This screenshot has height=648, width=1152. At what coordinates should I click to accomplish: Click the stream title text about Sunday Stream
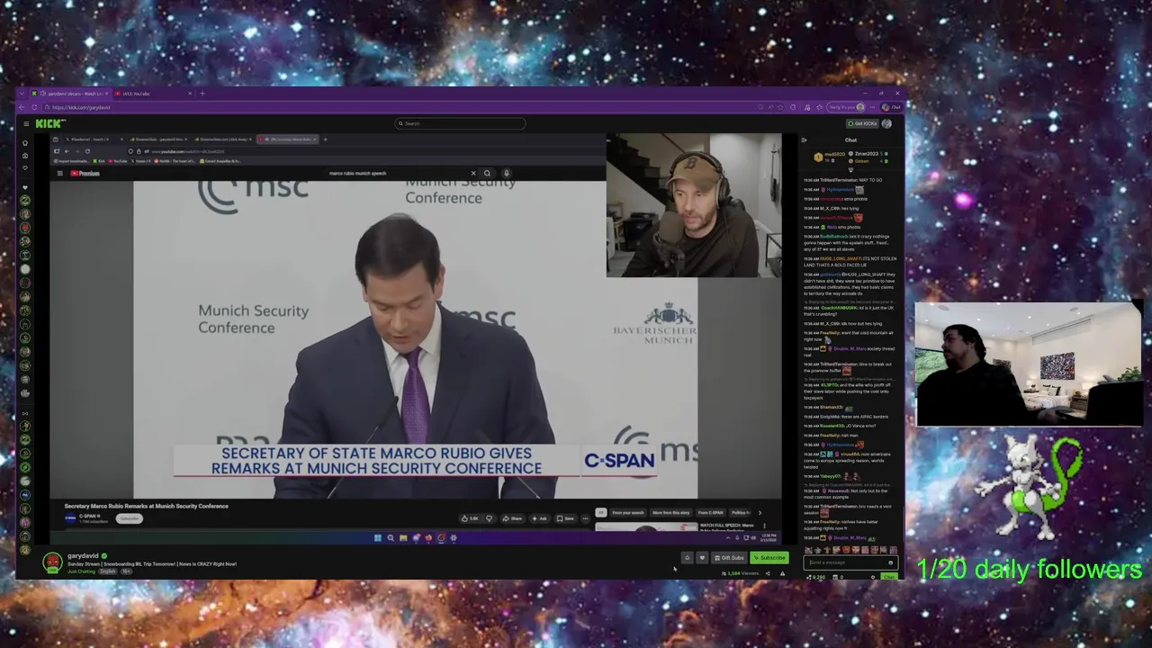point(152,564)
